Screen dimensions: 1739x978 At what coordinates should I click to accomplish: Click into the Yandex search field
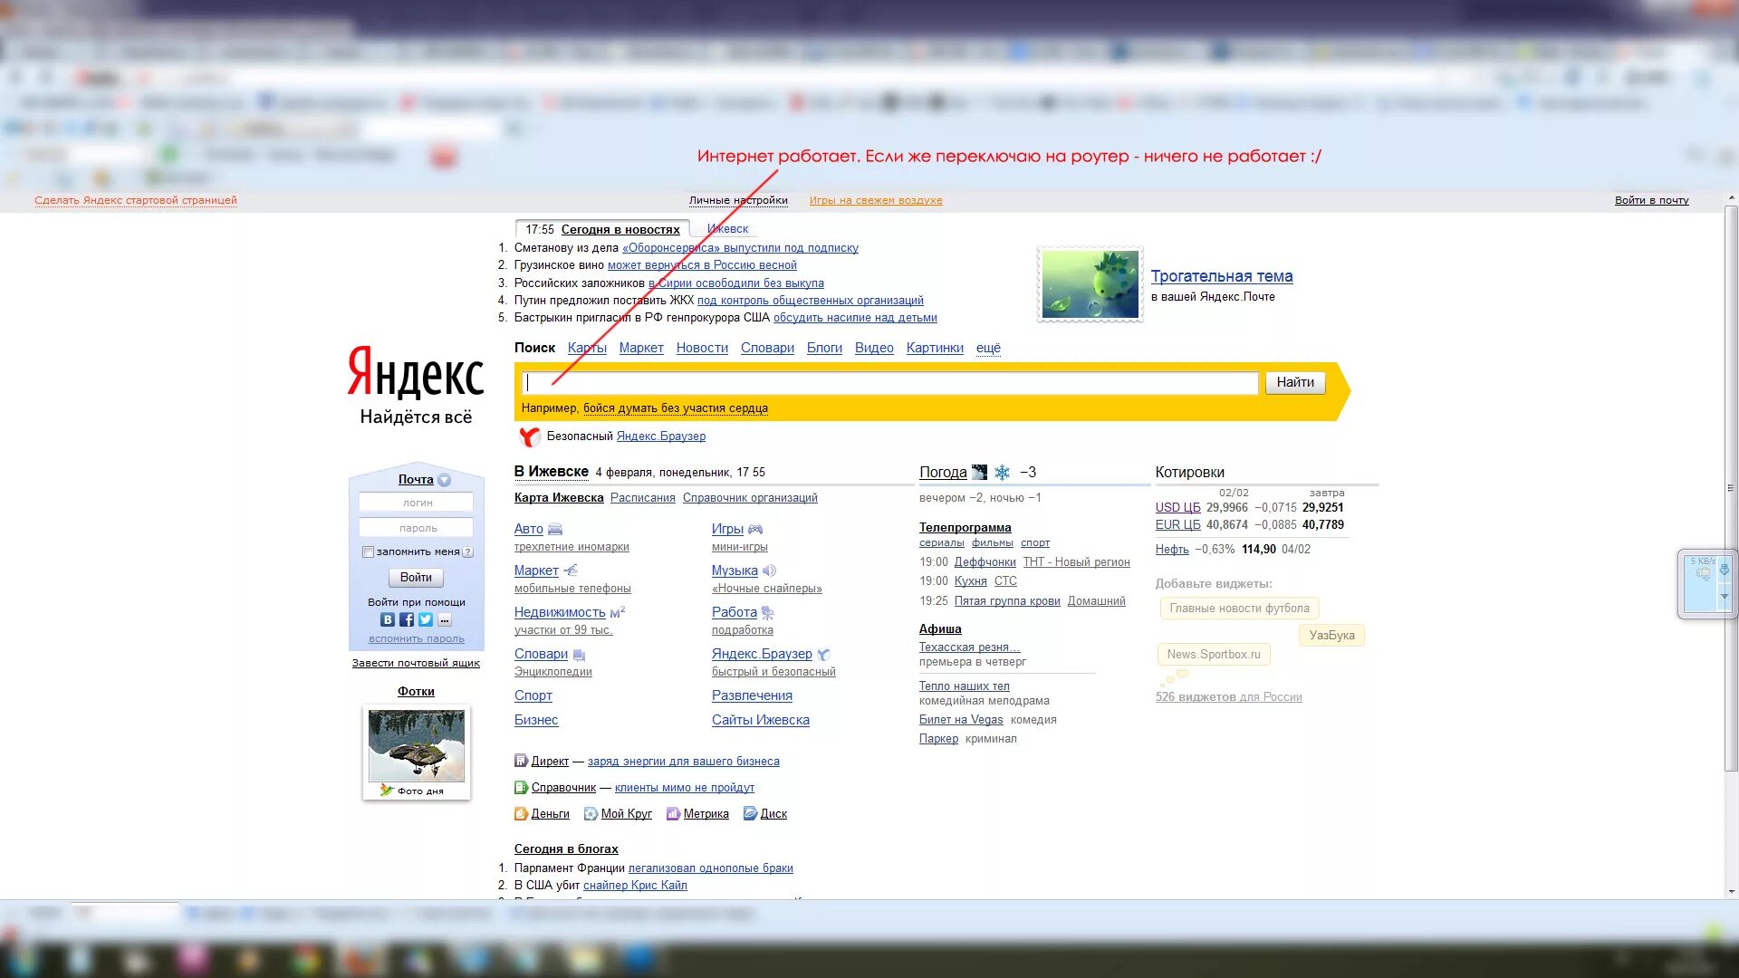pyautogui.click(x=890, y=383)
